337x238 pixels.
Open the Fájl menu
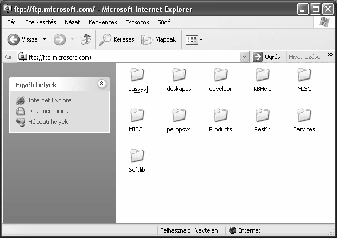coord(12,22)
